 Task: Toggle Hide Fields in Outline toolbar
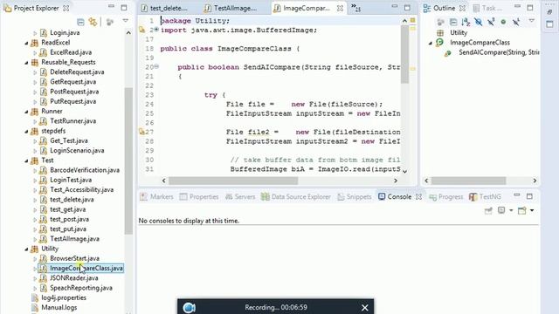(x=478, y=22)
